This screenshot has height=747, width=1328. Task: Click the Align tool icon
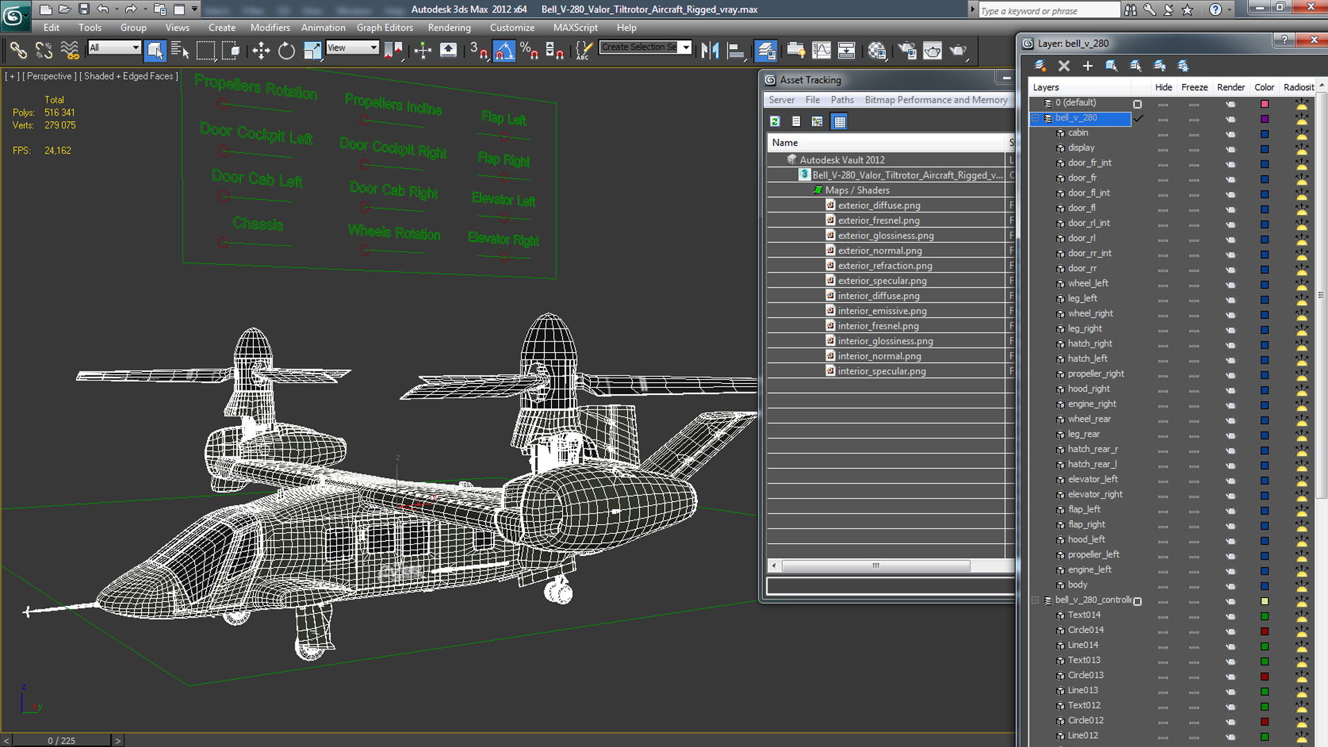point(736,50)
